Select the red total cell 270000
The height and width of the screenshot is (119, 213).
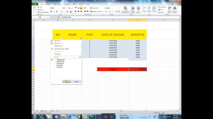[x=137, y=69]
